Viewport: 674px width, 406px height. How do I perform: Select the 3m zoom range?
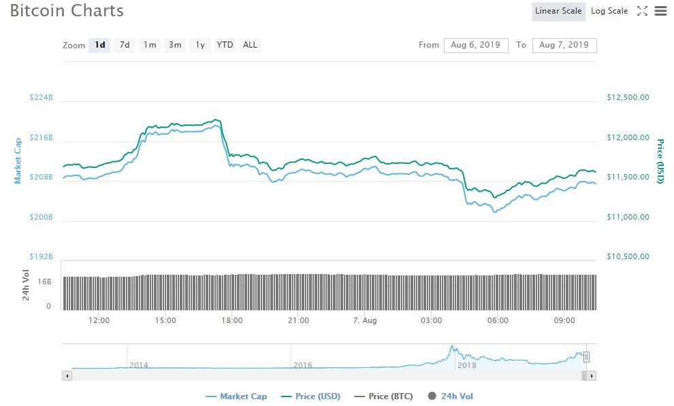(x=175, y=45)
